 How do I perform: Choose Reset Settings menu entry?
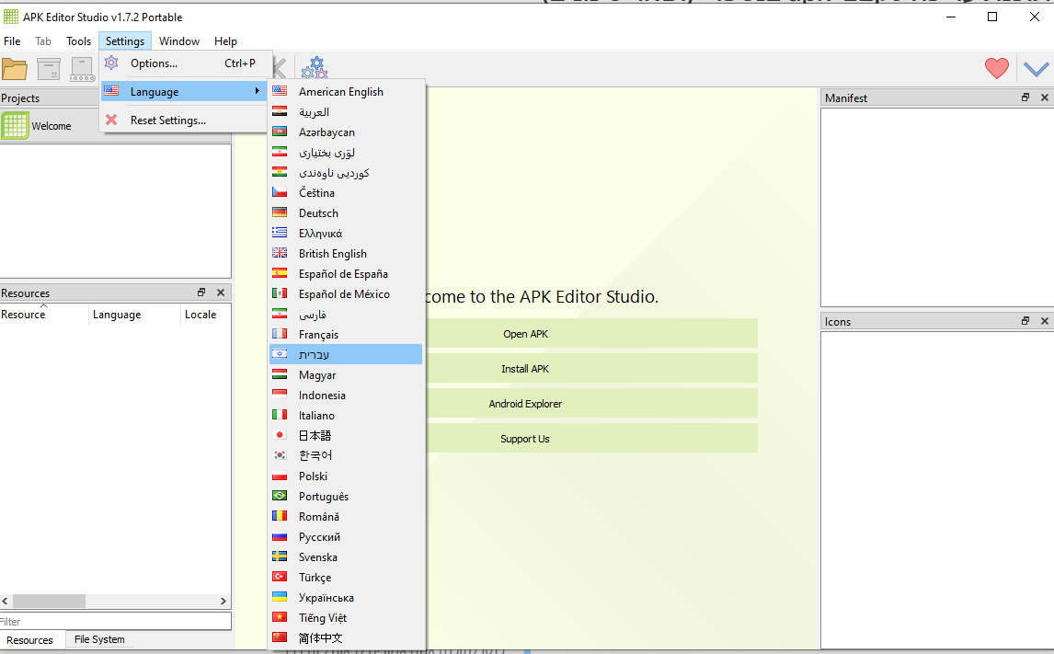(x=167, y=120)
